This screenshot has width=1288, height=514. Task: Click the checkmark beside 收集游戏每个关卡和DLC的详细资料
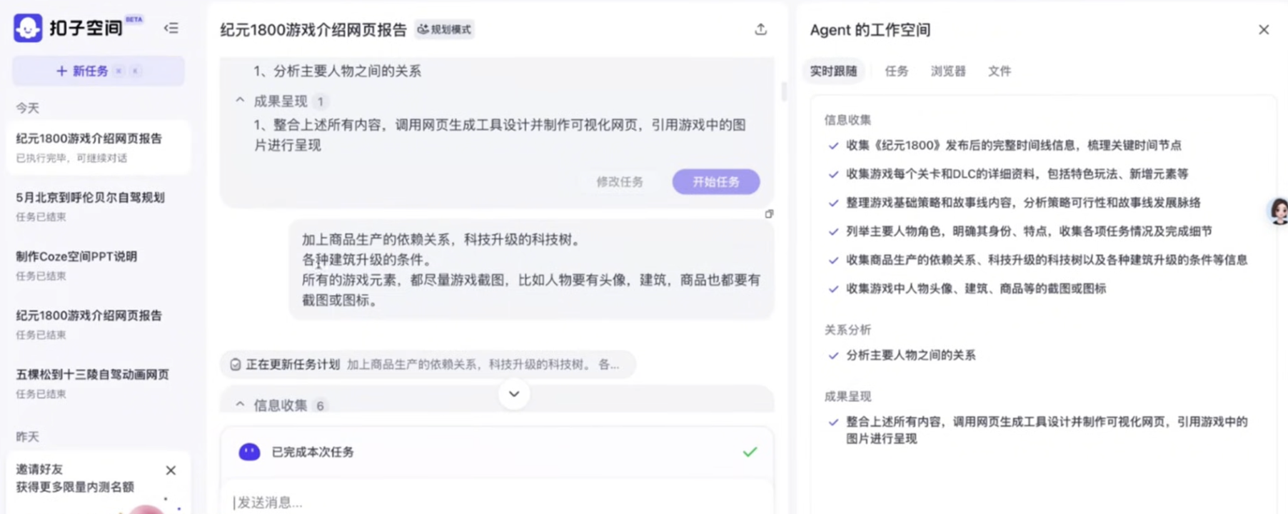[x=832, y=174]
